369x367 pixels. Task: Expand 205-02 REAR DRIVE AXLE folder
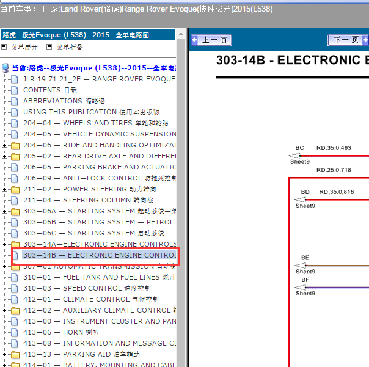(x=4, y=156)
